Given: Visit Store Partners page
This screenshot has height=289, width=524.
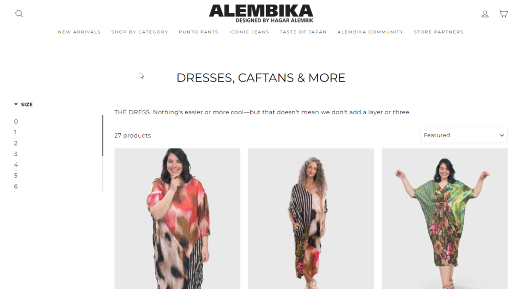Looking at the screenshot, I should (x=439, y=32).
